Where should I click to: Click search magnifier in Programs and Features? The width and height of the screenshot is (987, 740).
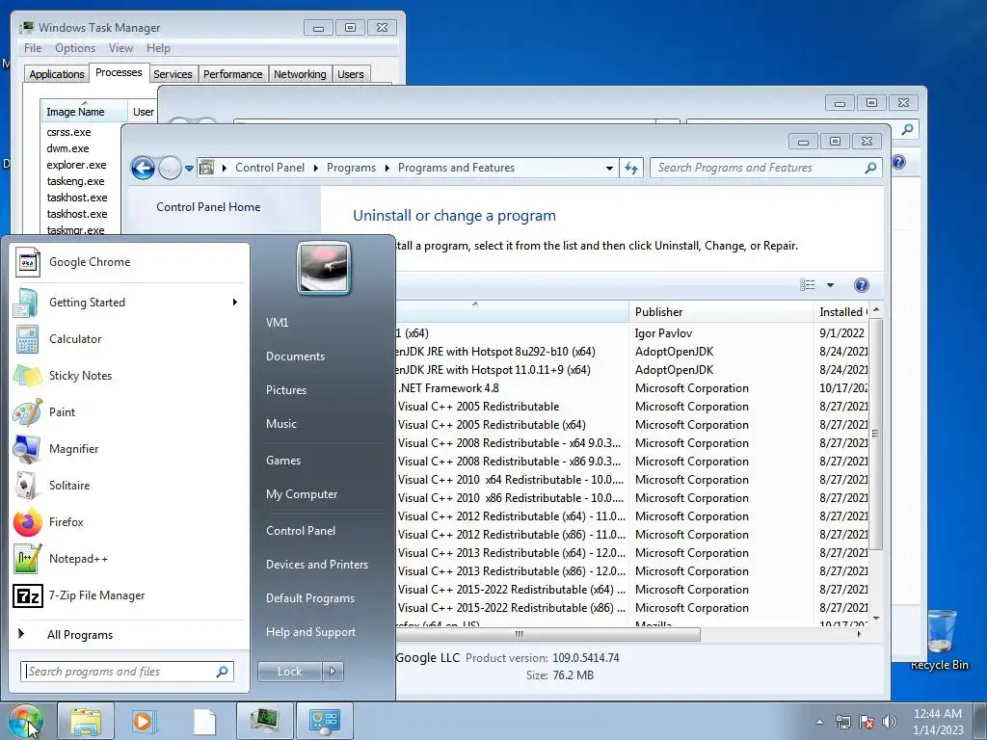pyautogui.click(x=870, y=168)
